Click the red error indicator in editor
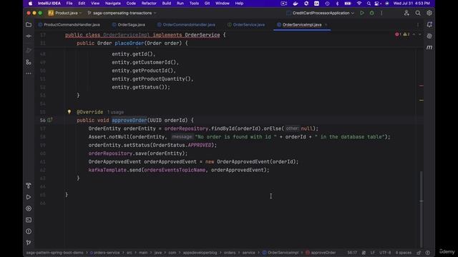The width and height of the screenshot is (458, 257). click(x=398, y=34)
